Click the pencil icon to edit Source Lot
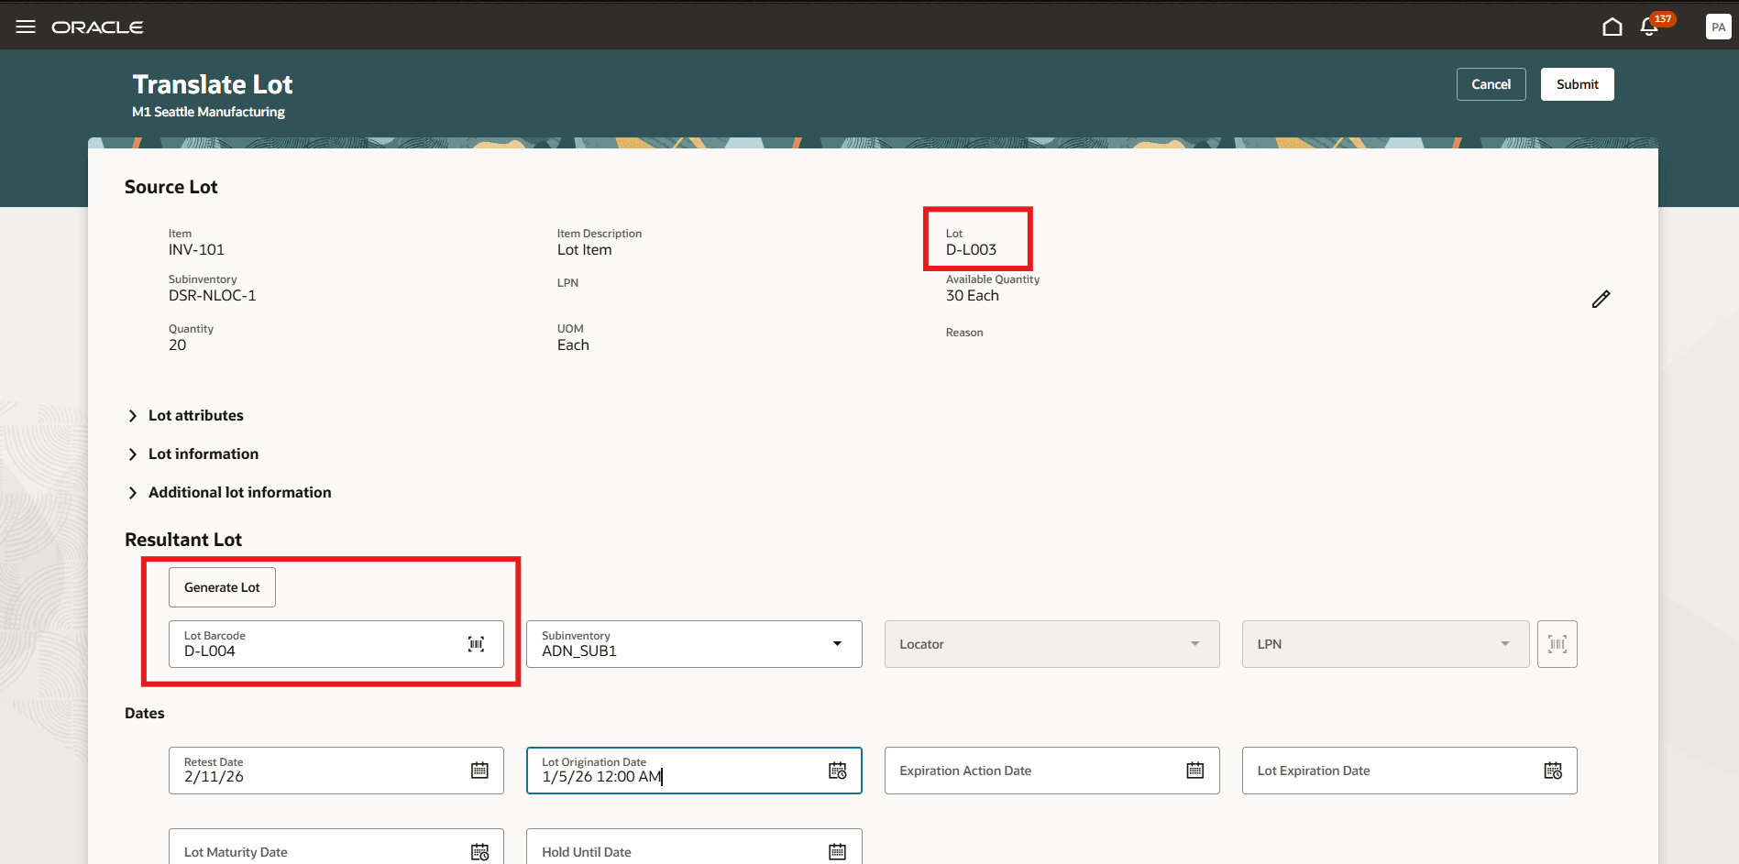 coord(1601,298)
